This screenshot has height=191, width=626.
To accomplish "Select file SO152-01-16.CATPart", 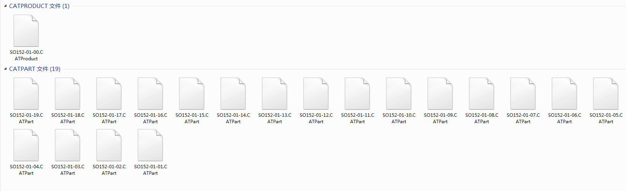I will pyautogui.click(x=150, y=94).
